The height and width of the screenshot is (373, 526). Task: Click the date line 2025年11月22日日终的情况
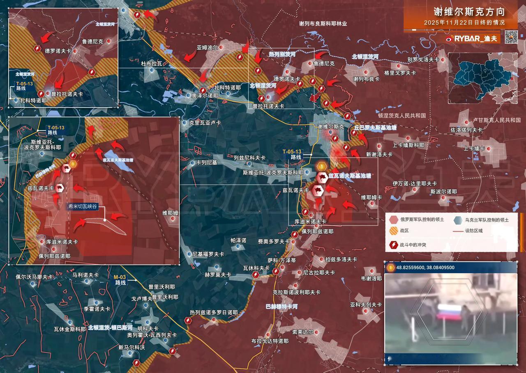[464, 23]
